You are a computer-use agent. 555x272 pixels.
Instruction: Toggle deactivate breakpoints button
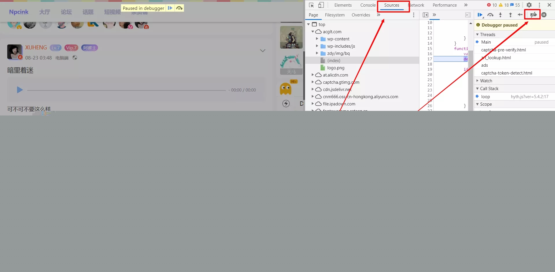click(533, 15)
